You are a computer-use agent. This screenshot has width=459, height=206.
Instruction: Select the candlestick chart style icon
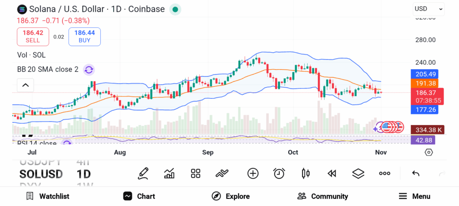[x=306, y=173]
